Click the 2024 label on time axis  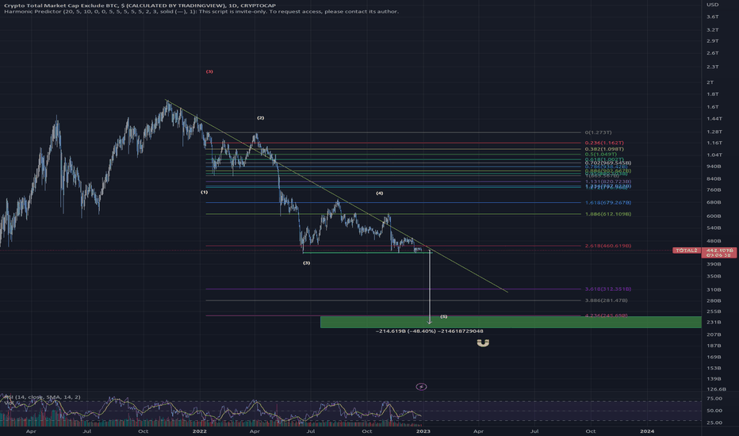(647, 430)
